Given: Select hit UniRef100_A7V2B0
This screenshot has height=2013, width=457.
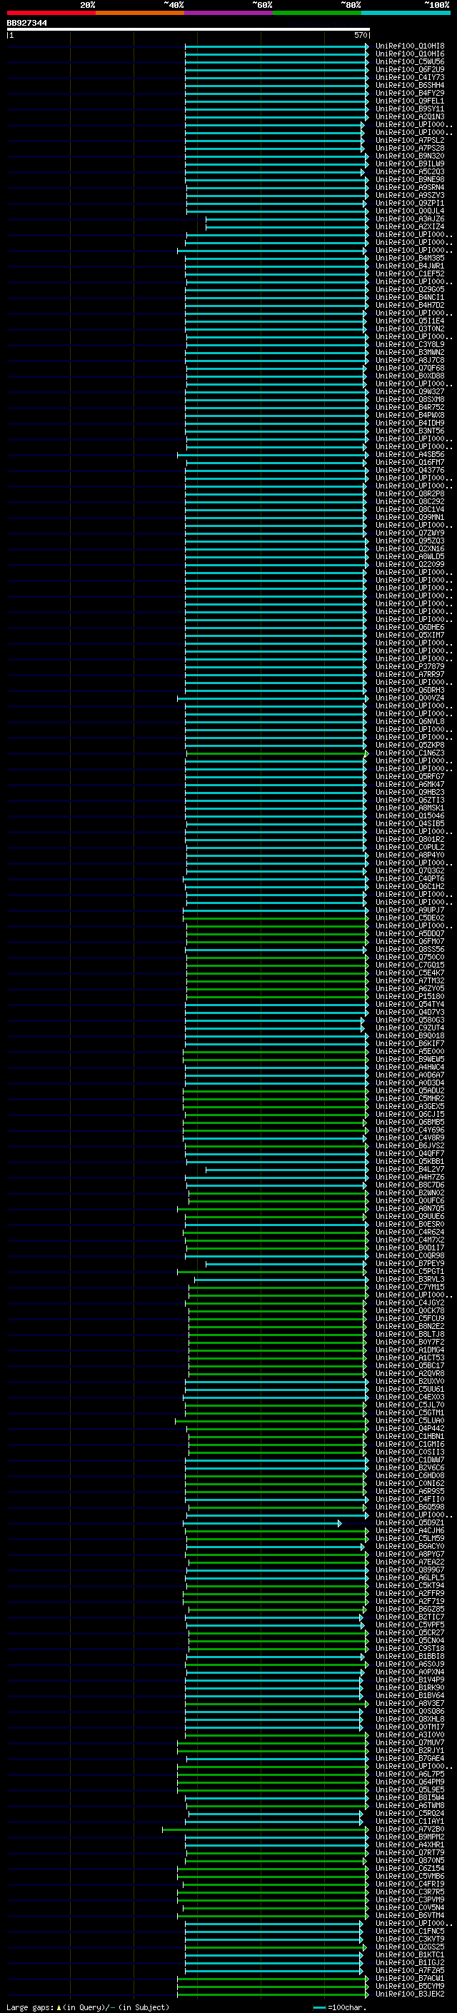Looking at the screenshot, I should click(x=410, y=1829).
